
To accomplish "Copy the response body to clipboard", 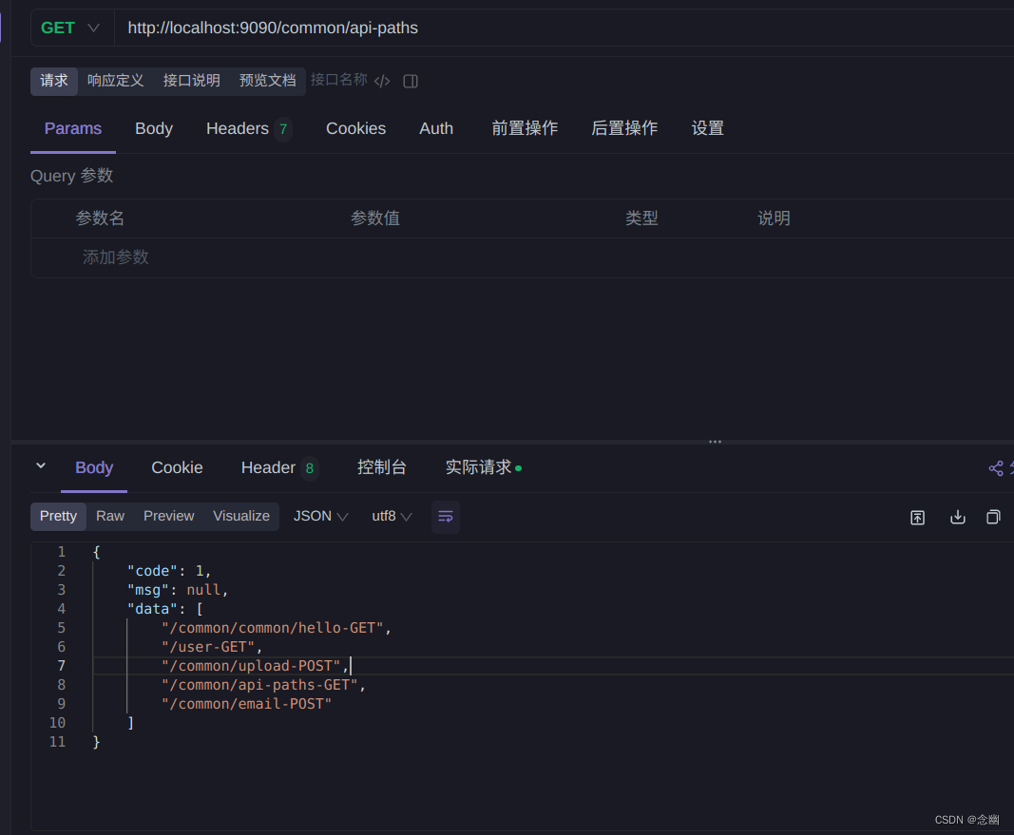I will coord(993,517).
